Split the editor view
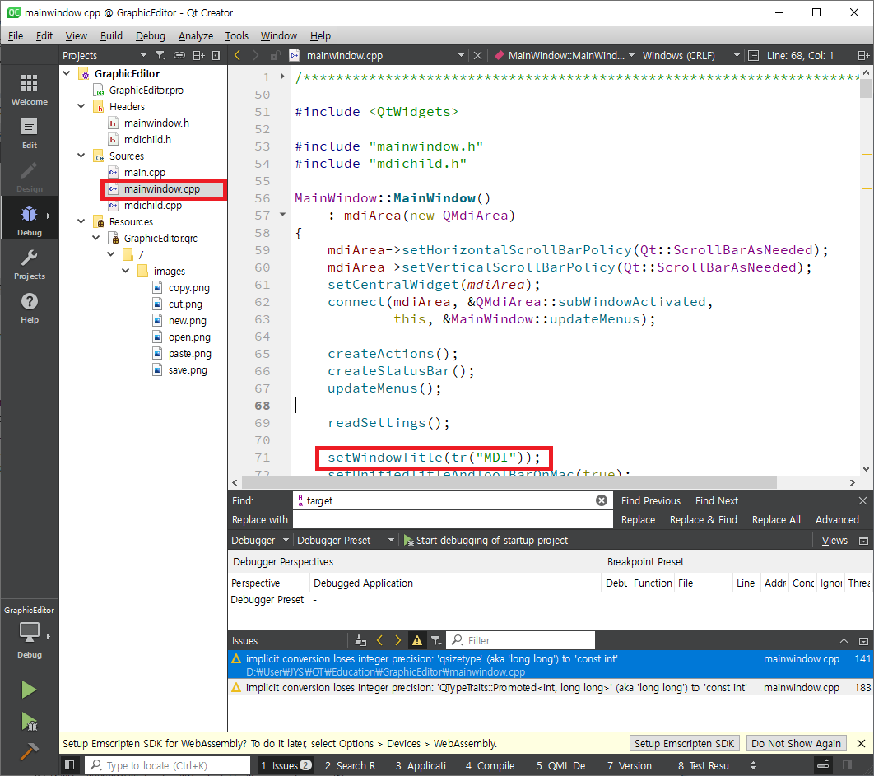Screen dimensions: 874x776 (x=863, y=55)
